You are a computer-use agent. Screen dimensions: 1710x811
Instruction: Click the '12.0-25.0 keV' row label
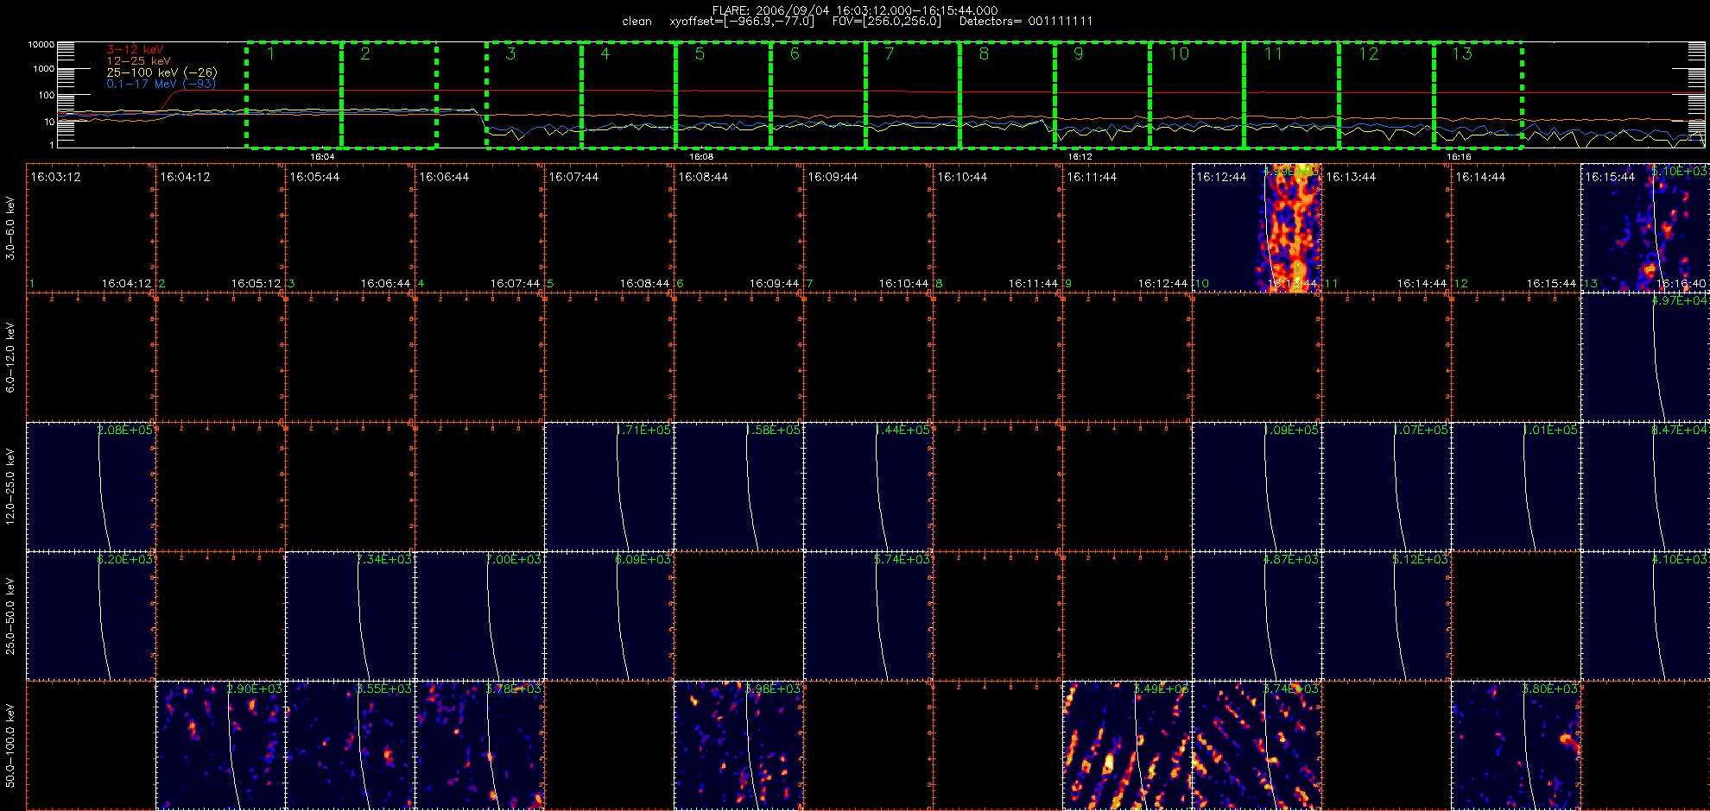tap(10, 487)
